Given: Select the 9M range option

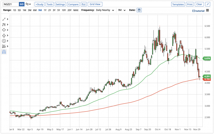Looking at the screenshot, I should [40, 10].
